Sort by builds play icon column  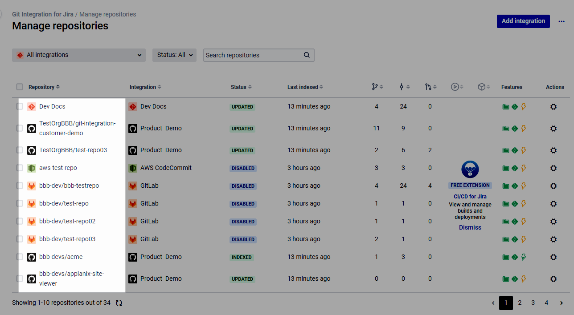tap(457, 87)
